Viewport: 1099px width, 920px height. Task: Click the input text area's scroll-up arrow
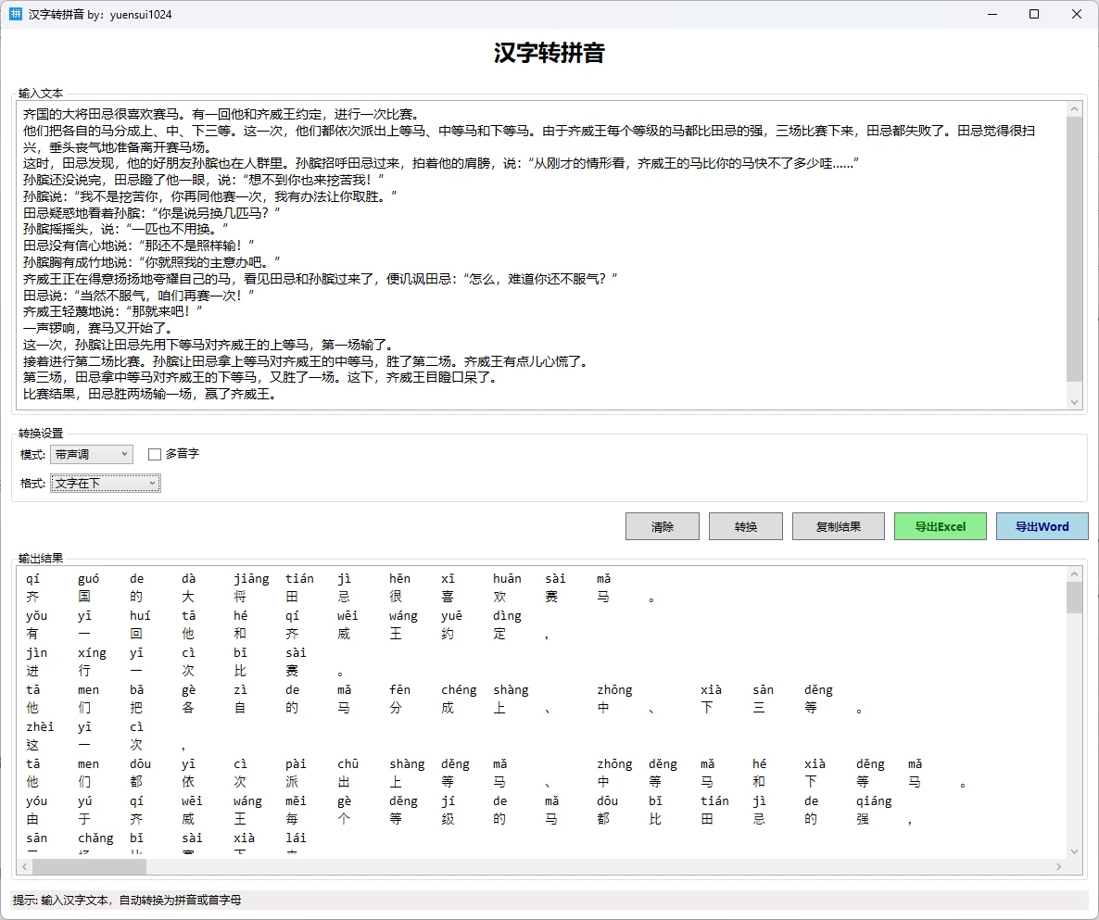(1075, 108)
